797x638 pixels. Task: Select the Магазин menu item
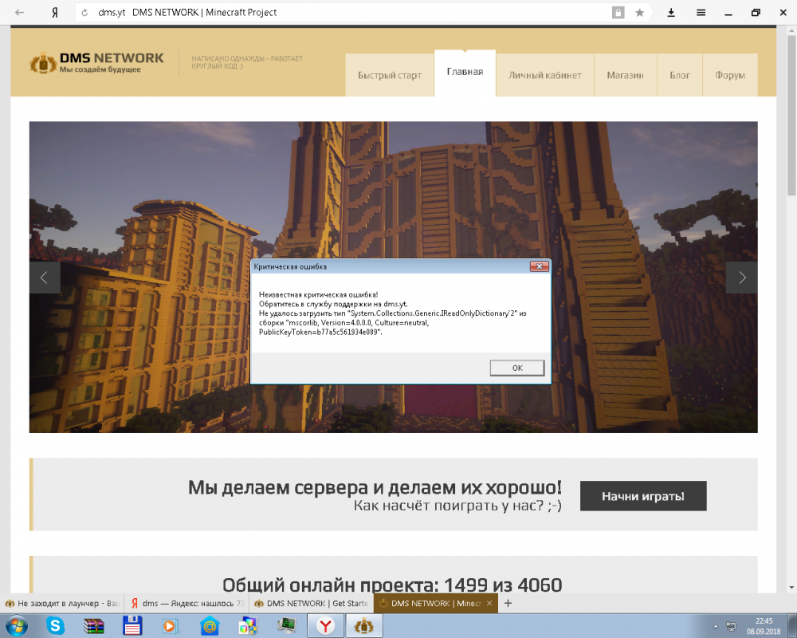[x=626, y=74]
